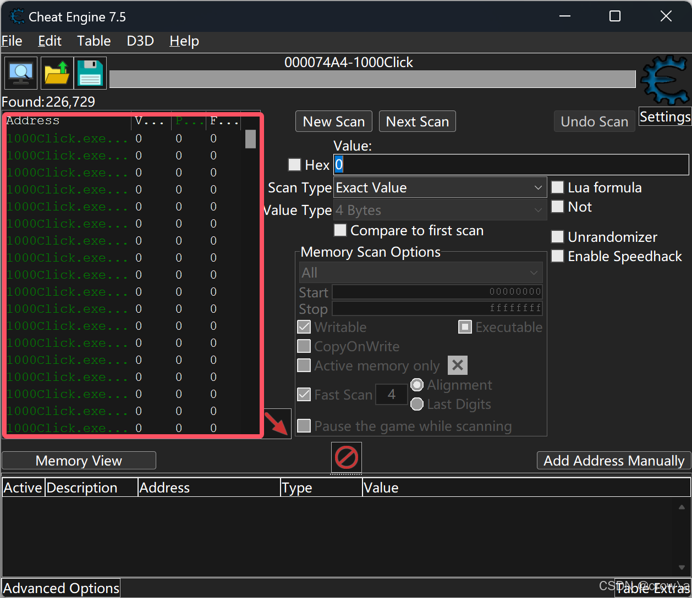Click the red arrow to add selected addresses
This screenshot has width=692, height=598.
point(278,423)
